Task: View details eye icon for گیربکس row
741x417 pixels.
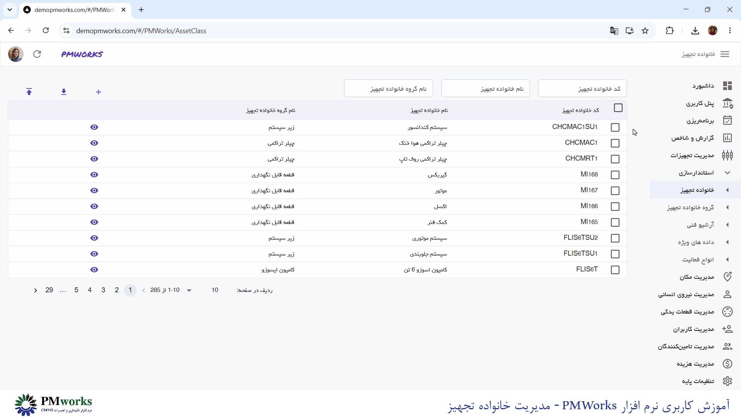Action: [x=94, y=175]
